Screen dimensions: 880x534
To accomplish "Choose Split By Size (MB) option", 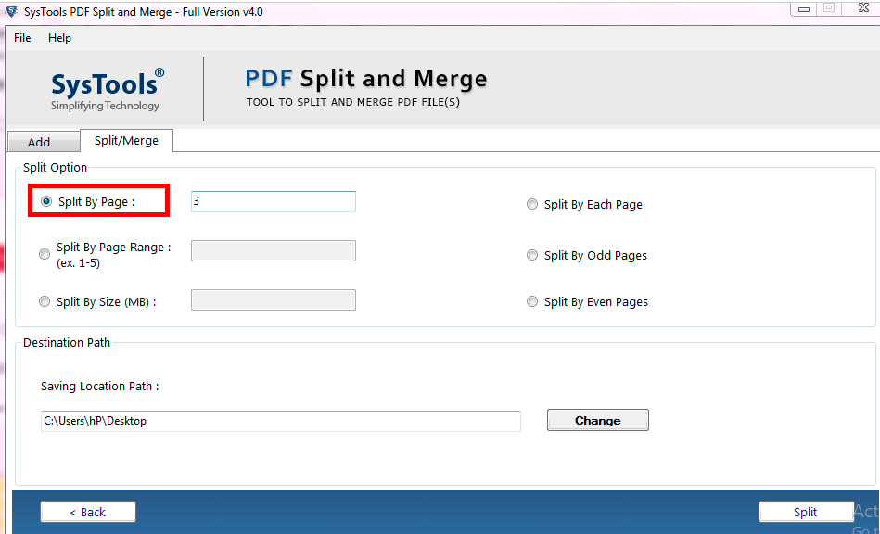I will [45, 302].
